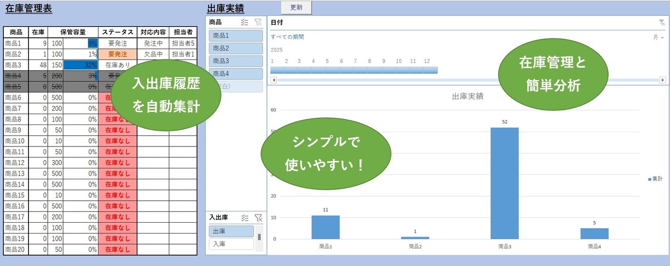The image size is (670, 266).
Task: Clear the 日付 timeline filter
Action: click(662, 22)
